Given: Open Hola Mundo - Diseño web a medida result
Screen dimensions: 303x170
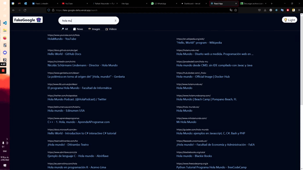Looking at the screenshot, I should 215,54.
